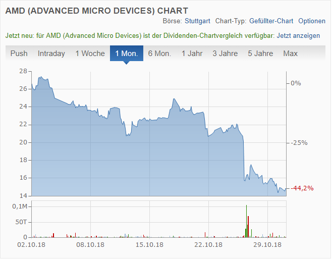Select the active 1 Mon. tab
This screenshot has width=332, height=259.
click(127, 54)
